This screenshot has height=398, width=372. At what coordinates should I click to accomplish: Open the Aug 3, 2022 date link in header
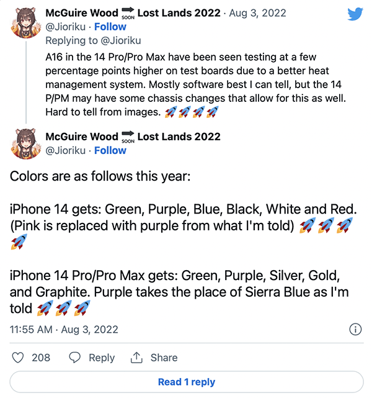[257, 12]
